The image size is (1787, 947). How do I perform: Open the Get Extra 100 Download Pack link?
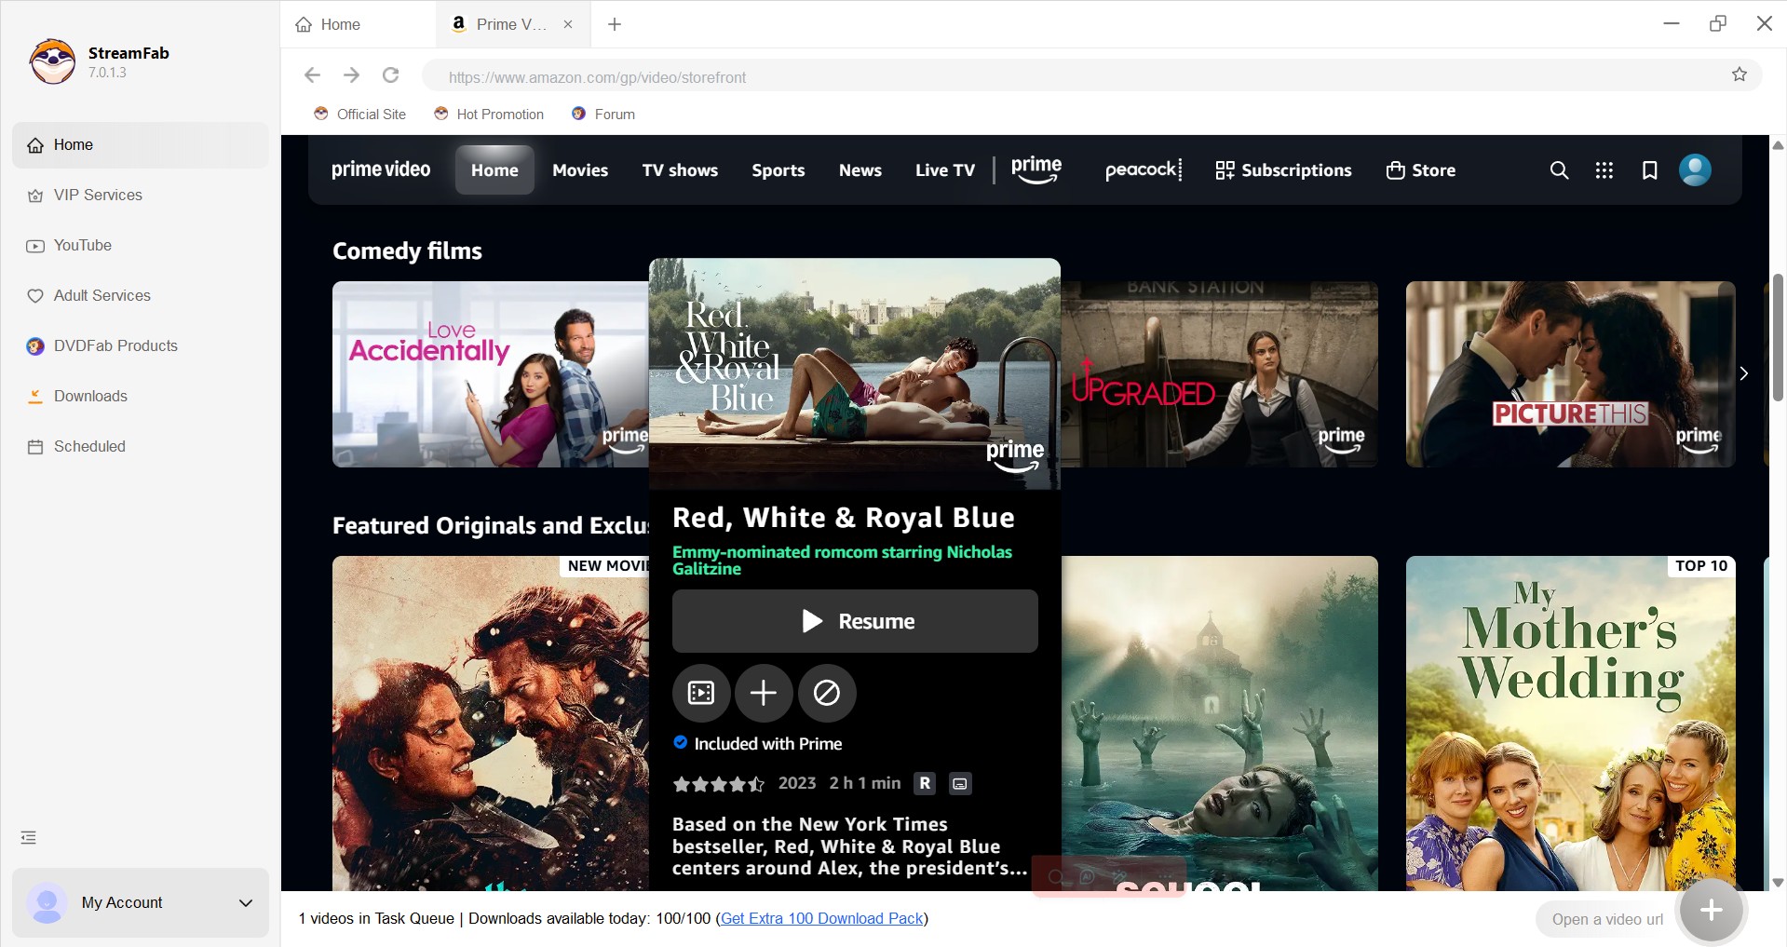(x=820, y=918)
